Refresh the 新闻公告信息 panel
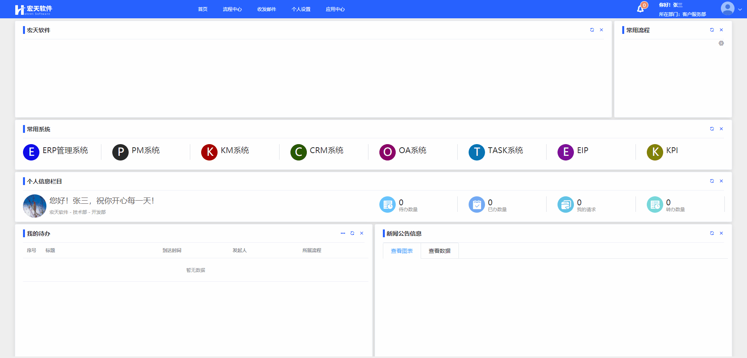This screenshot has height=358, width=747. [x=712, y=233]
